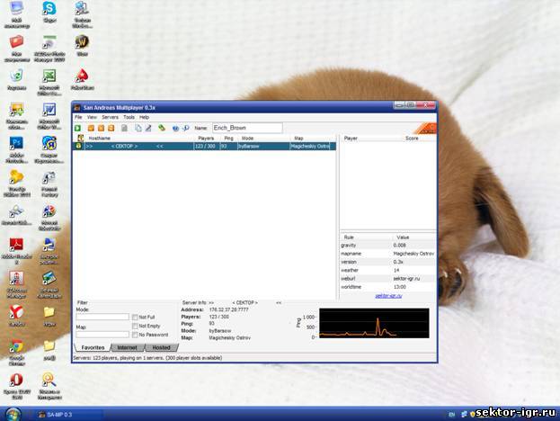Open the Recycle Bin on the desktop
The image size is (560, 421).
16,79
